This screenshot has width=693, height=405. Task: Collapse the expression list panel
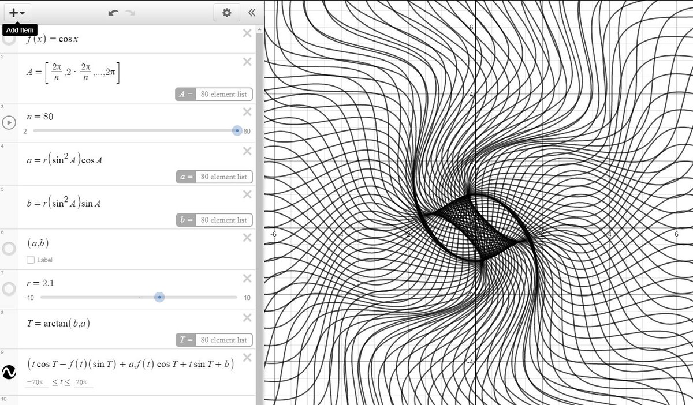tap(251, 12)
